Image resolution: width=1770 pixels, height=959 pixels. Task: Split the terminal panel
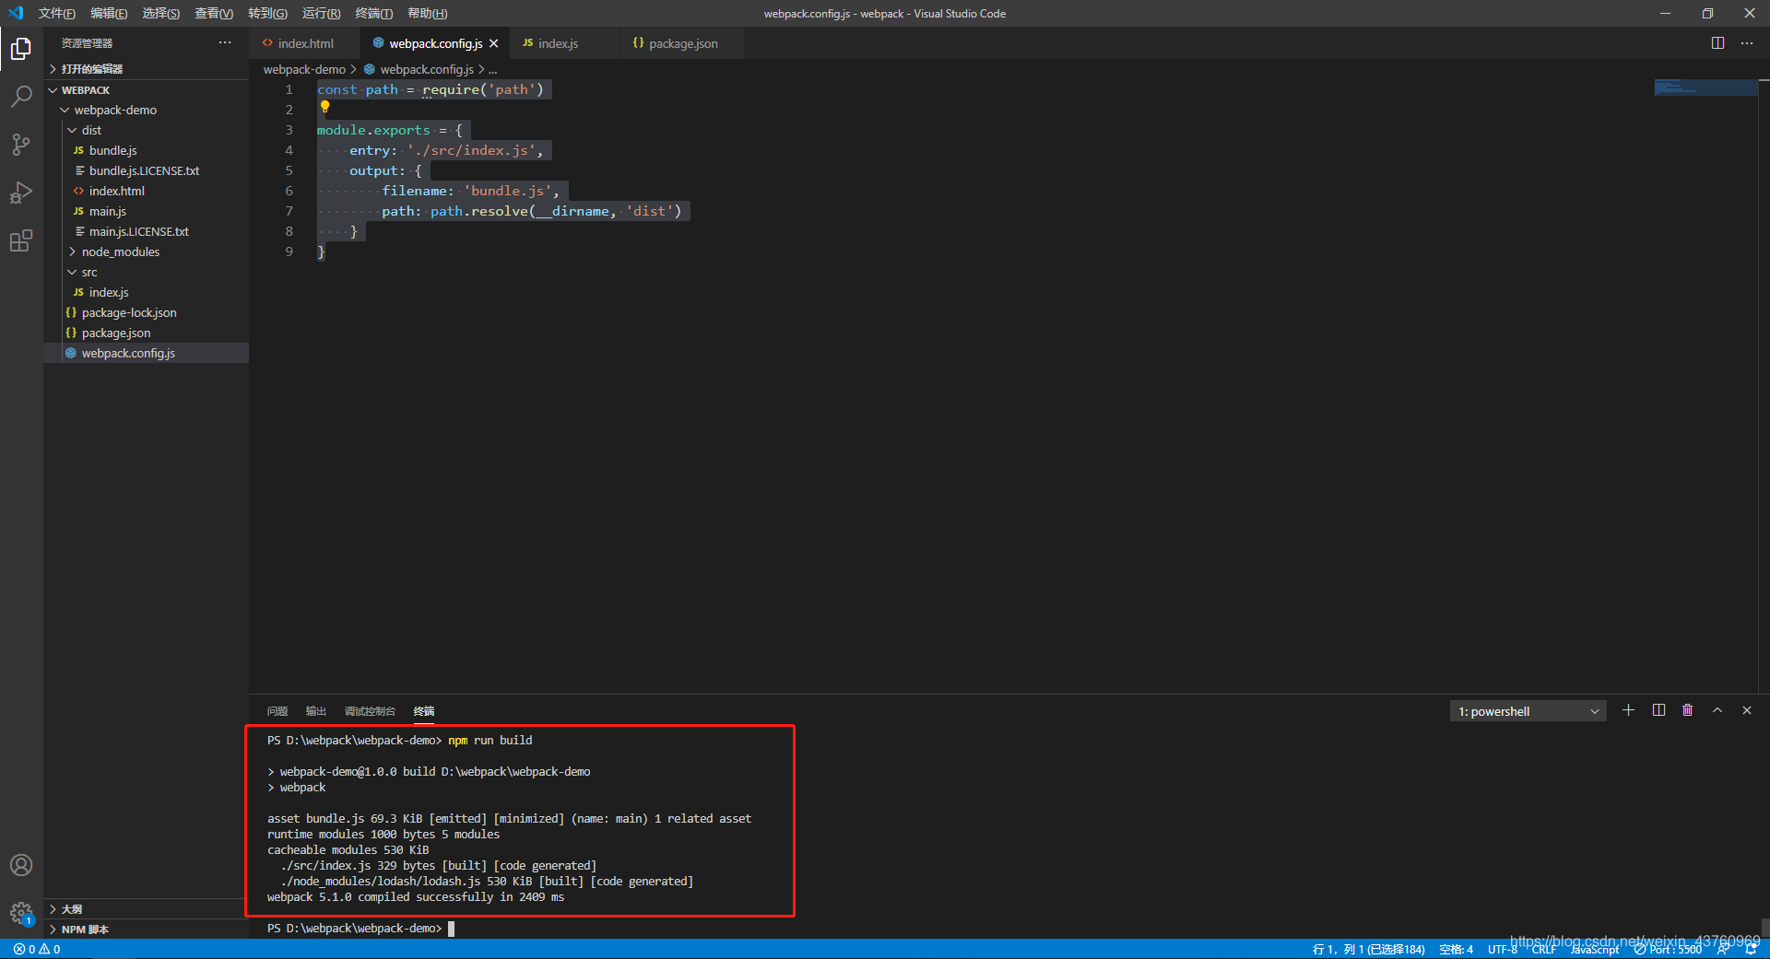[x=1658, y=710]
